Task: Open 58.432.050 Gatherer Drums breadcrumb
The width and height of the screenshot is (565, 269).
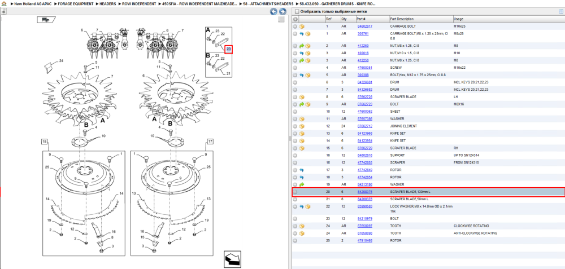Action: [x=337, y=3]
